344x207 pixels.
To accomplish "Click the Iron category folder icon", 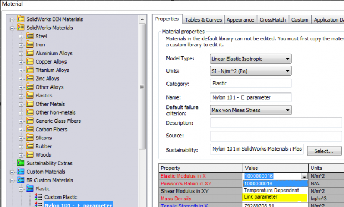I will [x=29, y=44].
